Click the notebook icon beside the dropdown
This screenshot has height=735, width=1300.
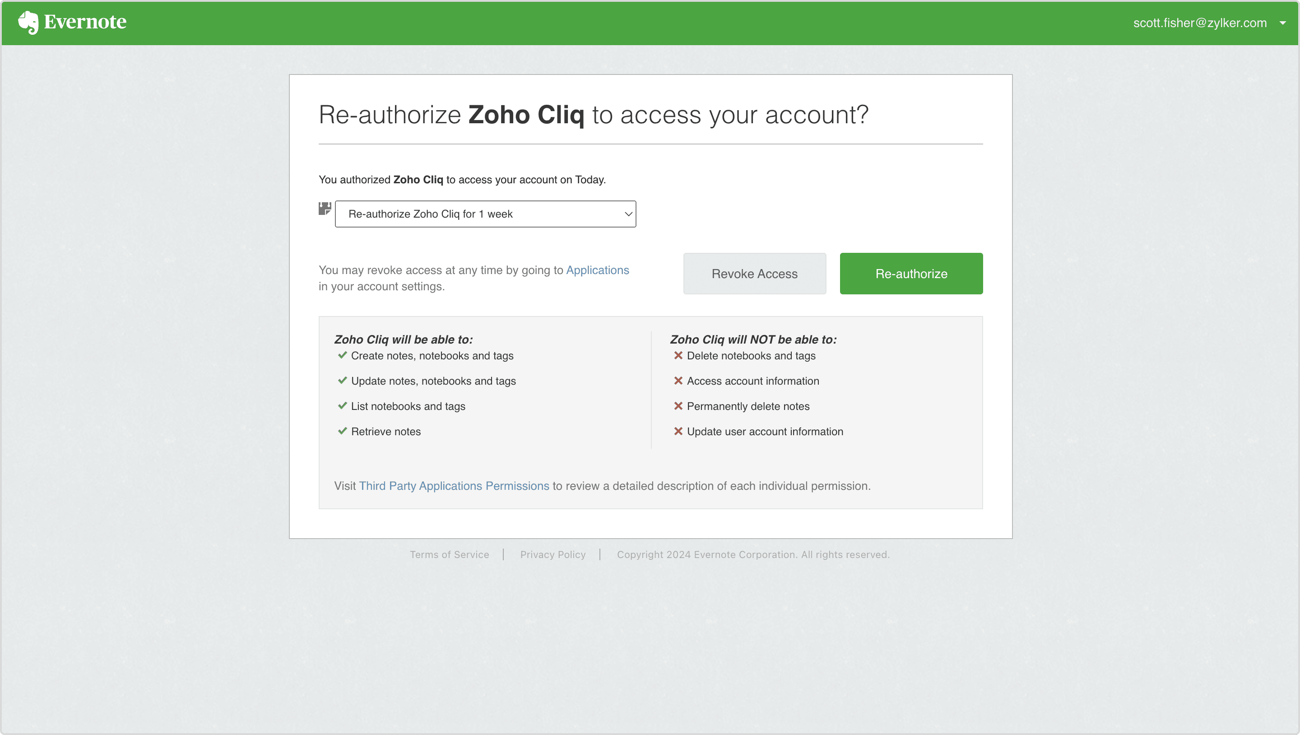point(325,209)
